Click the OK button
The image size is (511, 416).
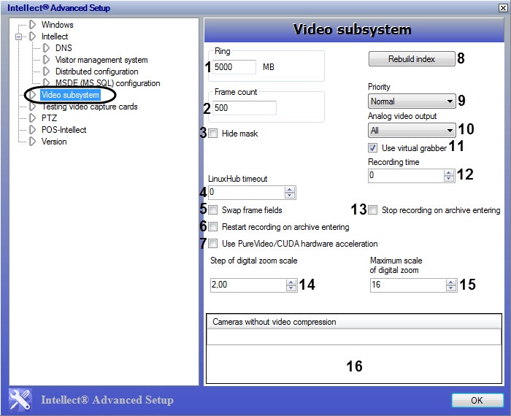[477, 400]
